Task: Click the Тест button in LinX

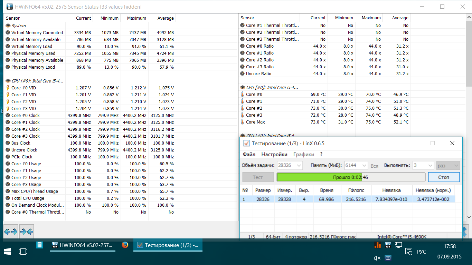Action: [258, 177]
